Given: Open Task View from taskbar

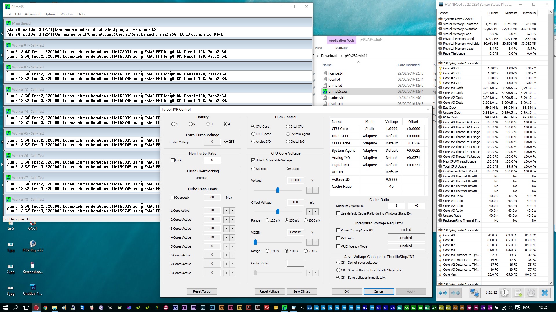Looking at the screenshot, I should pos(26,308).
